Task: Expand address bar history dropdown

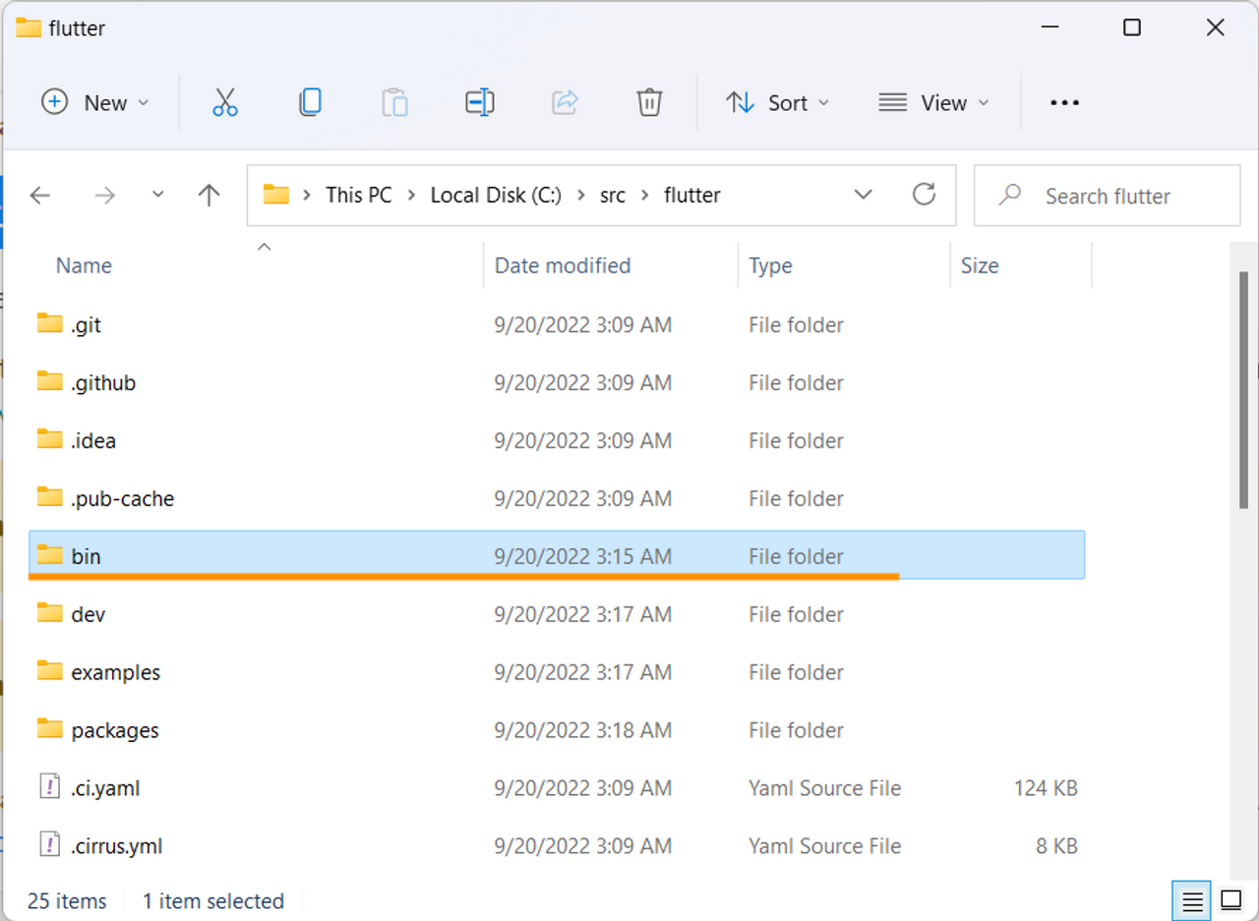Action: tap(864, 195)
